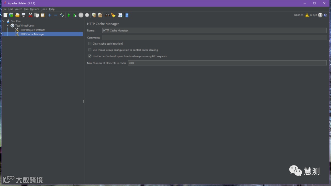This screenshot has width=331, height=186.
Task: Toggle Clear cache each iteration checkbox
Action: pos(90,44)
